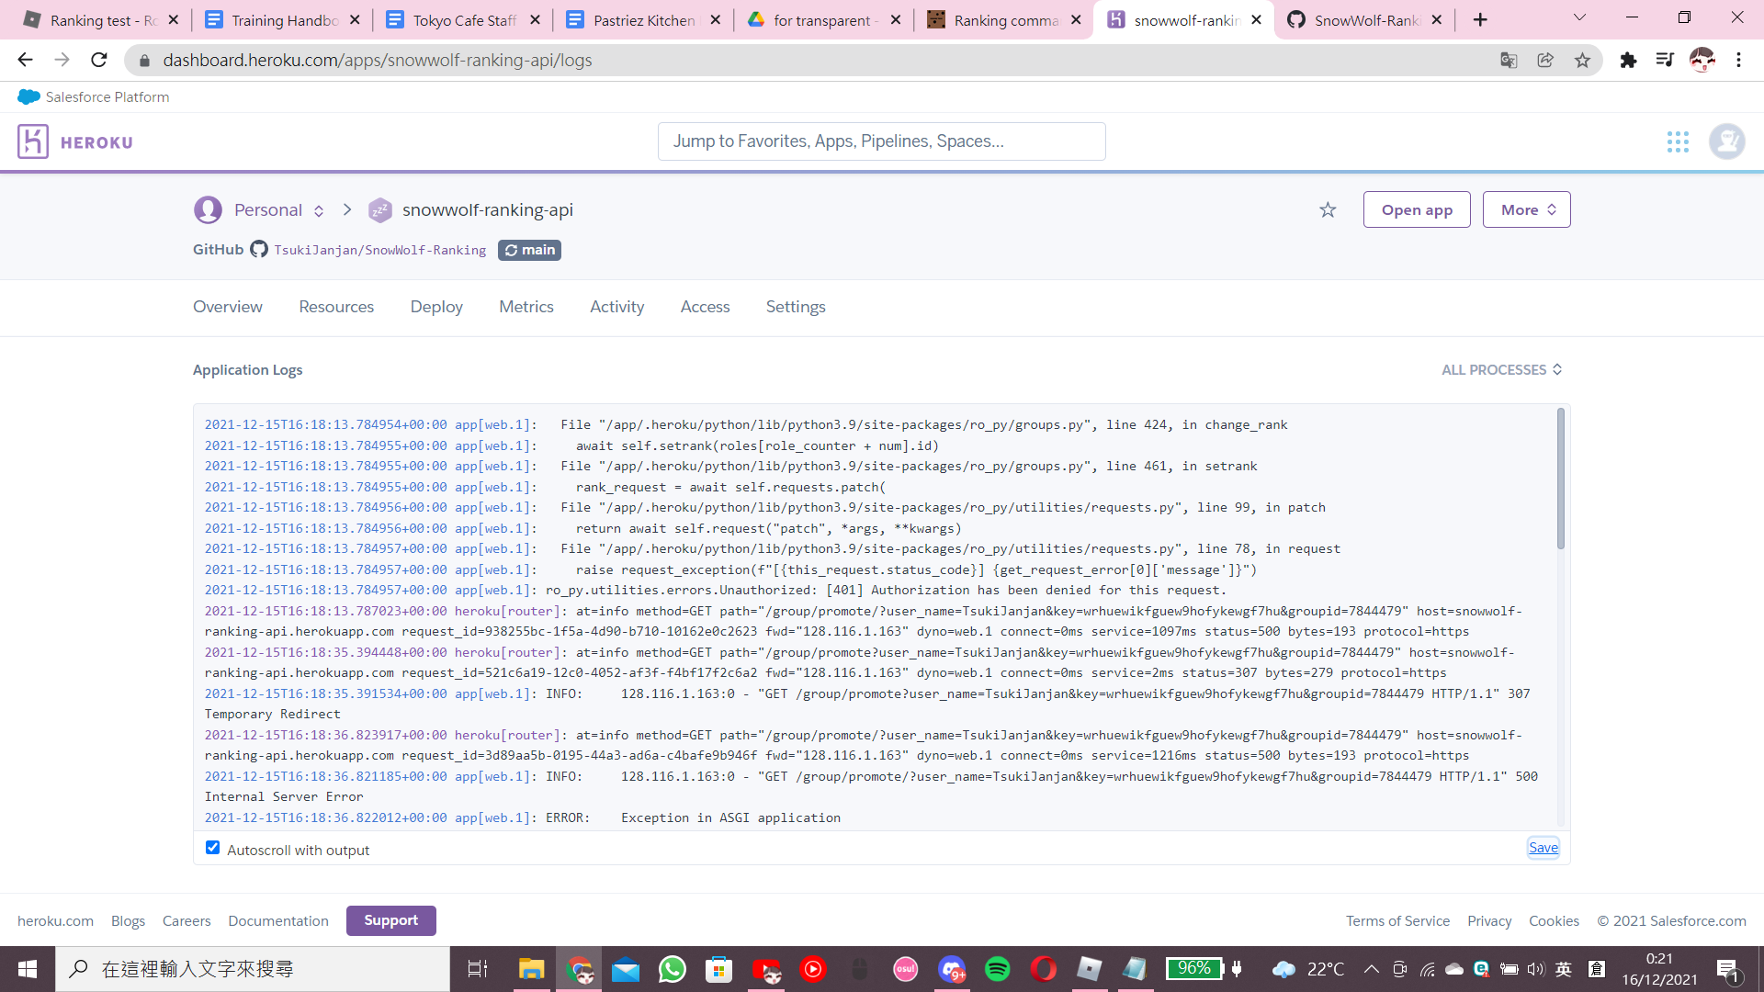Open the More dropdown menu
The image size is (1764, 992).
click(1526, 209)
